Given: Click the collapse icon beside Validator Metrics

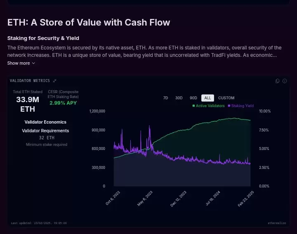Looking at the screenshot, I should pyautogui.click(x=55, y=81).
